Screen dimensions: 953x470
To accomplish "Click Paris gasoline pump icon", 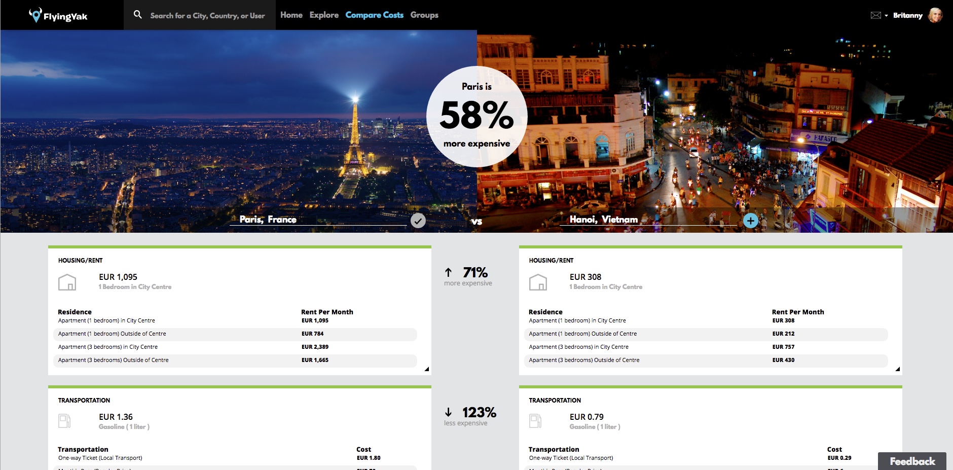I will (x=64, y=421).
